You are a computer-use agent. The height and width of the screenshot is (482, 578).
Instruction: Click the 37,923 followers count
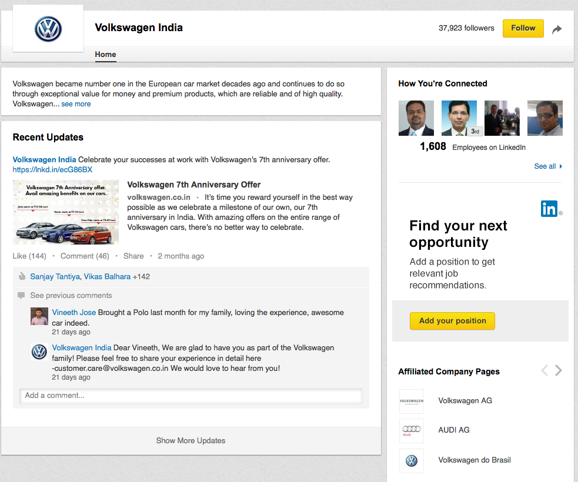pyautogui.click(x=466, y=28)
